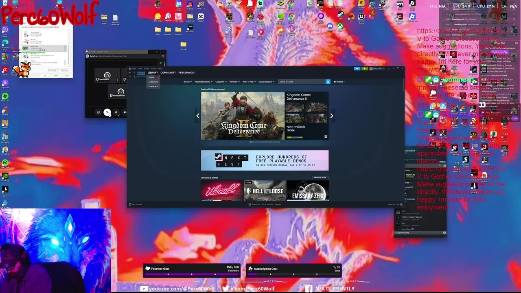Click Steam store page scrollbar
Screen dimensions: 521x293
[403, 85]
